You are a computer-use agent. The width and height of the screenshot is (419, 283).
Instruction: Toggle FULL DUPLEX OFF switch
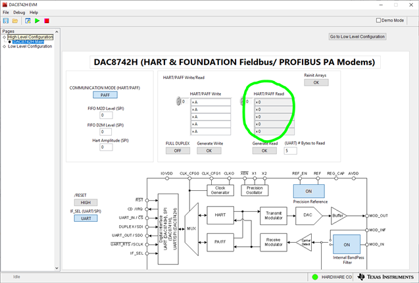pyautogui.click(x=178, y=151)
